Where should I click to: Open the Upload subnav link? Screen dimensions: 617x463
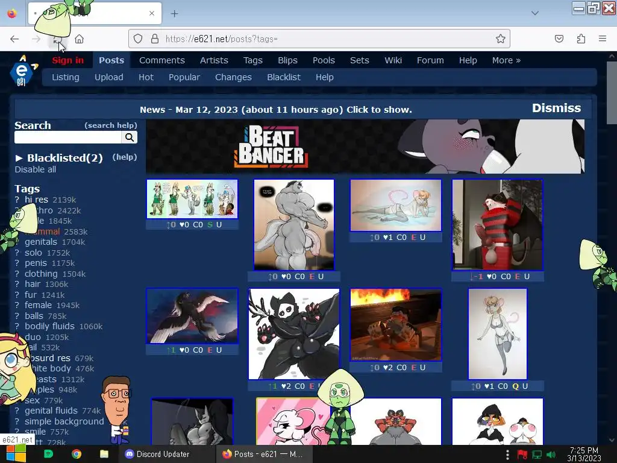click(x=108, y=77)
